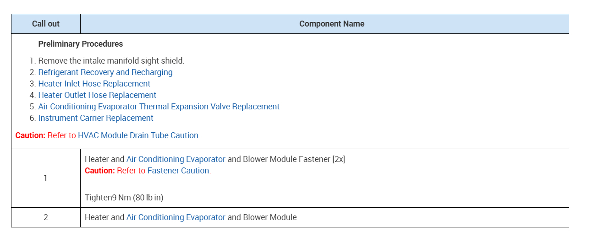Select the call out number 2 cell
The image size is (614, 248).
[45, 217]
